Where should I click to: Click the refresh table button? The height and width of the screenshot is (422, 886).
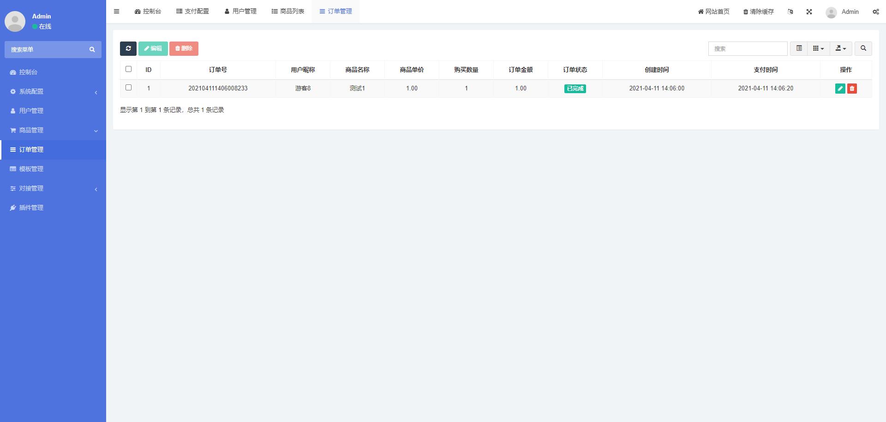(128, 48)
